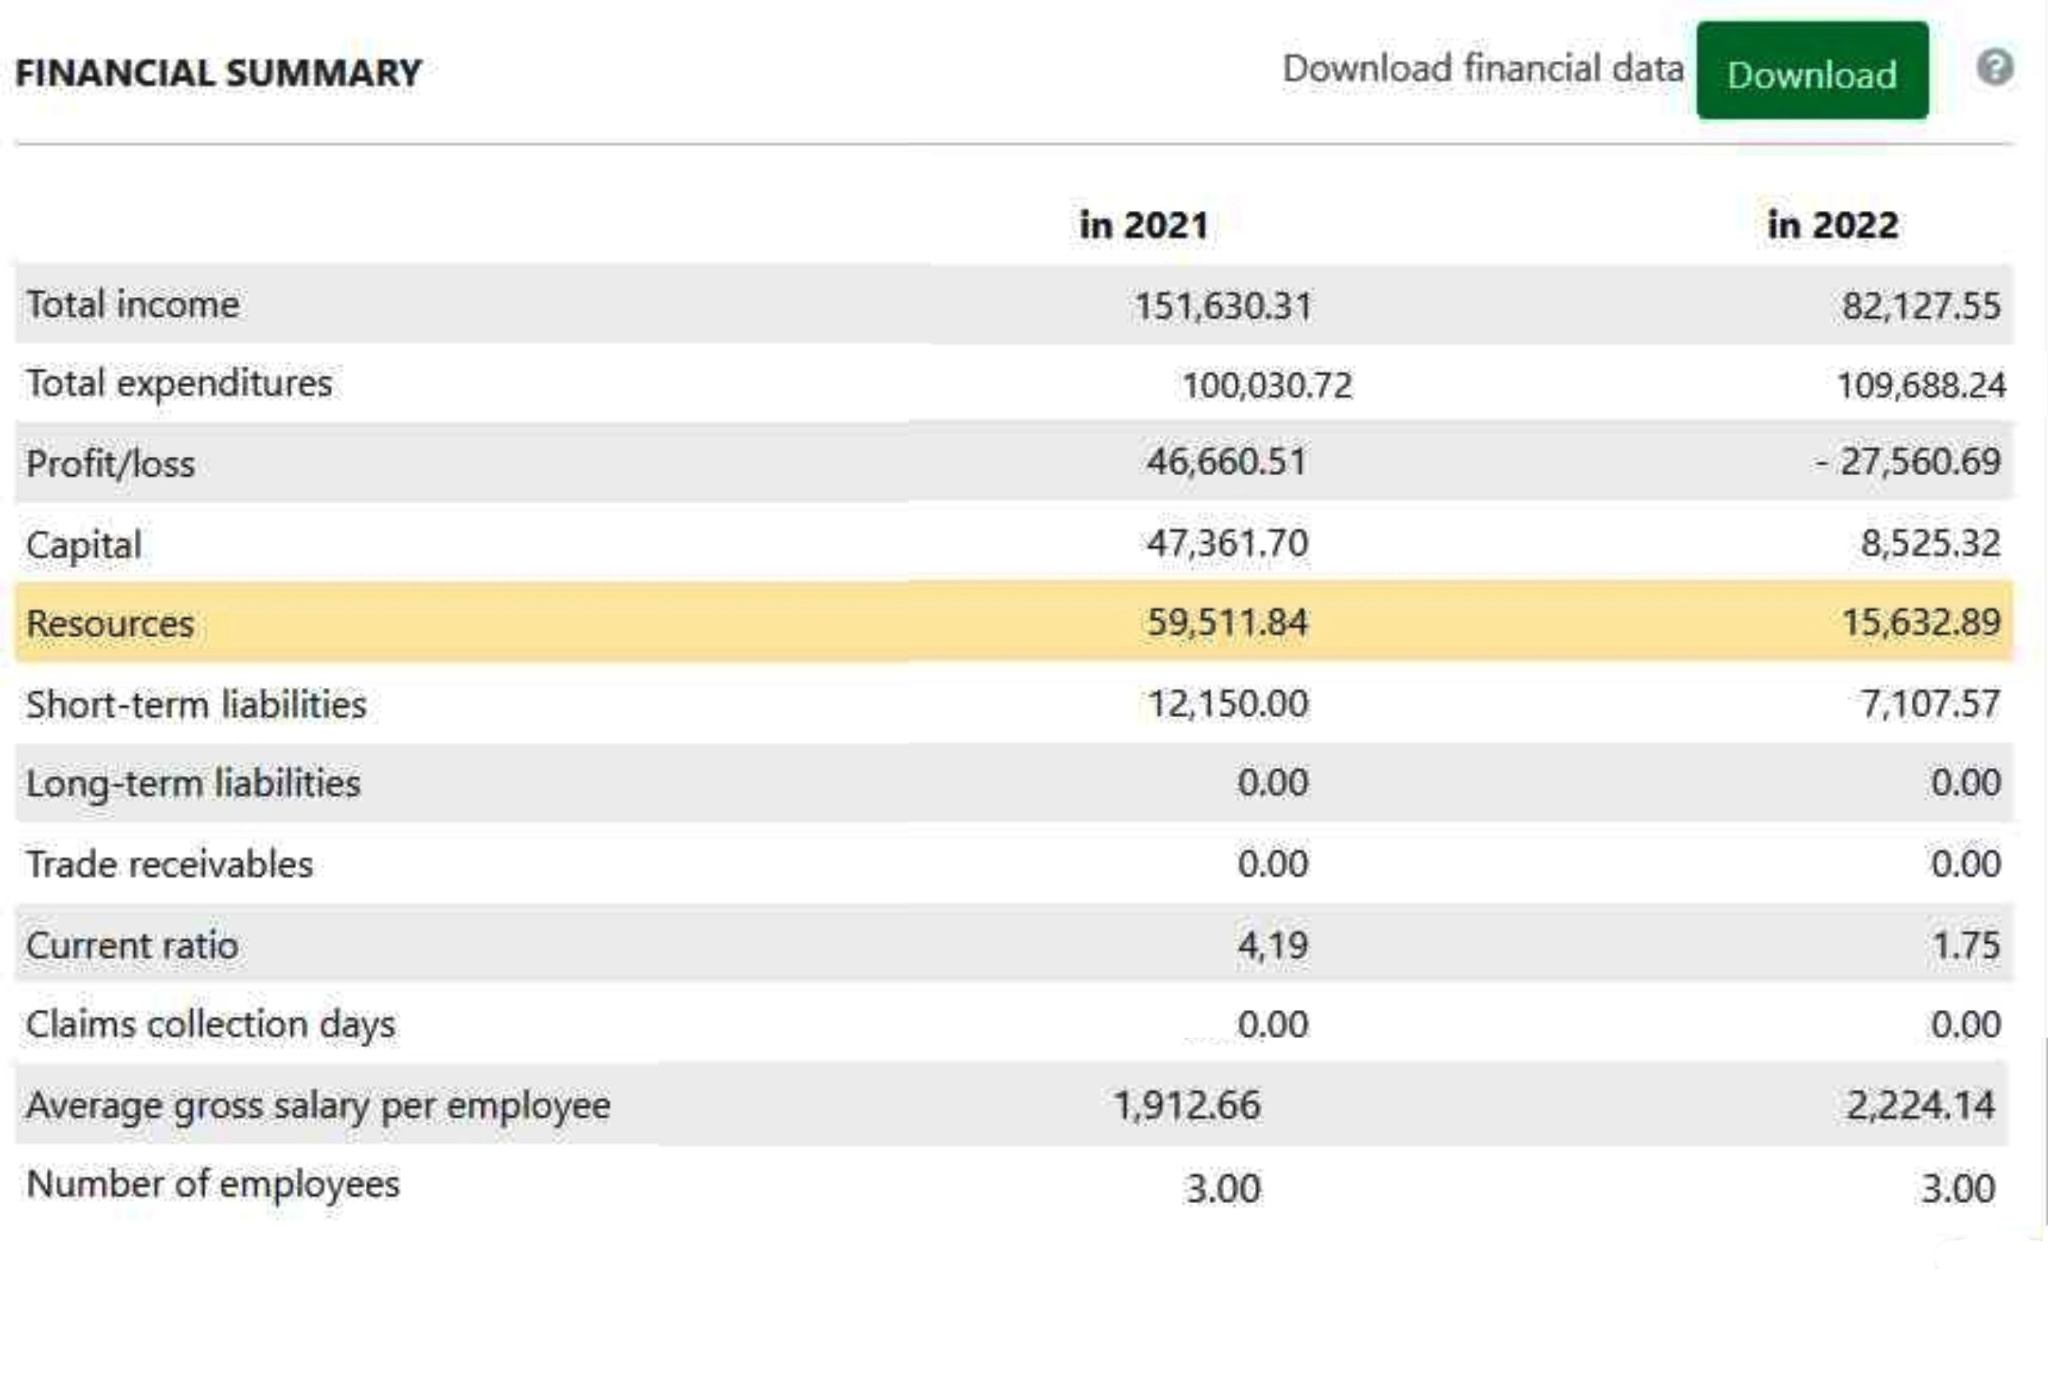Screen dimensions: 2048x1380
Task: Click the 'Number of employees' row label
Action: pyautogui.click(x=213, y=1185)
